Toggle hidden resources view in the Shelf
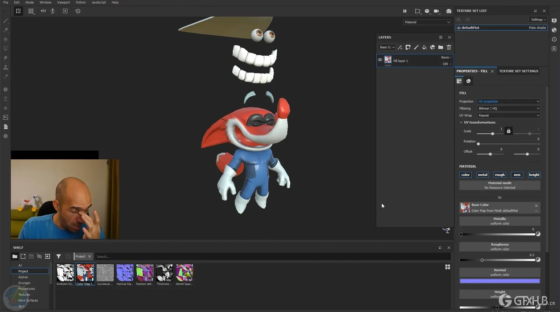Screen dimensions: 560x312 tap(39, 257)
